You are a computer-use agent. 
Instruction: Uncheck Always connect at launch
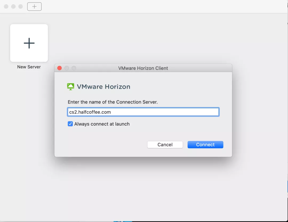coord(70,124)
